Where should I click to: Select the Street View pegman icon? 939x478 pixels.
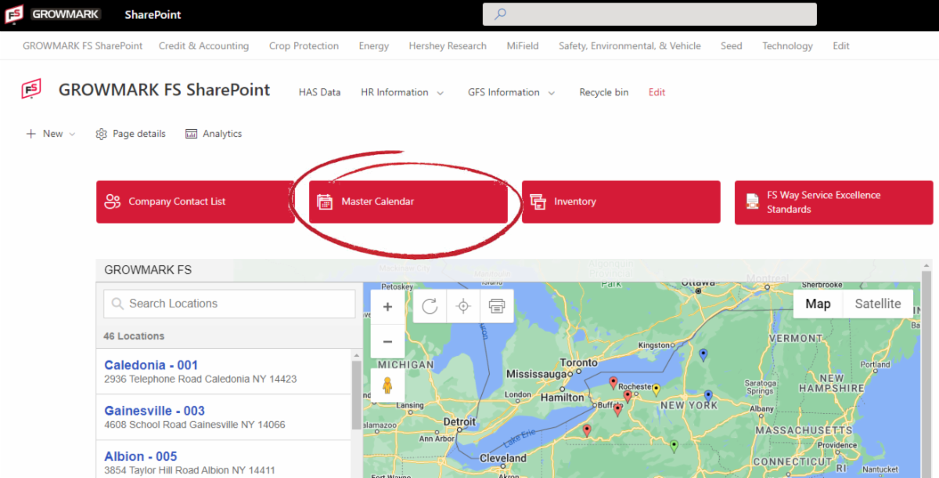(x=387, y=386)
